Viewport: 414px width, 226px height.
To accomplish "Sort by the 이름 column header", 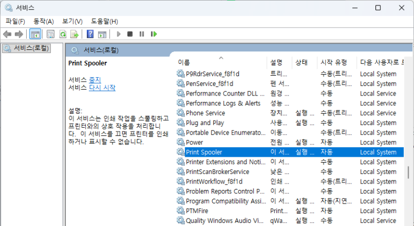I will point(221,62).
